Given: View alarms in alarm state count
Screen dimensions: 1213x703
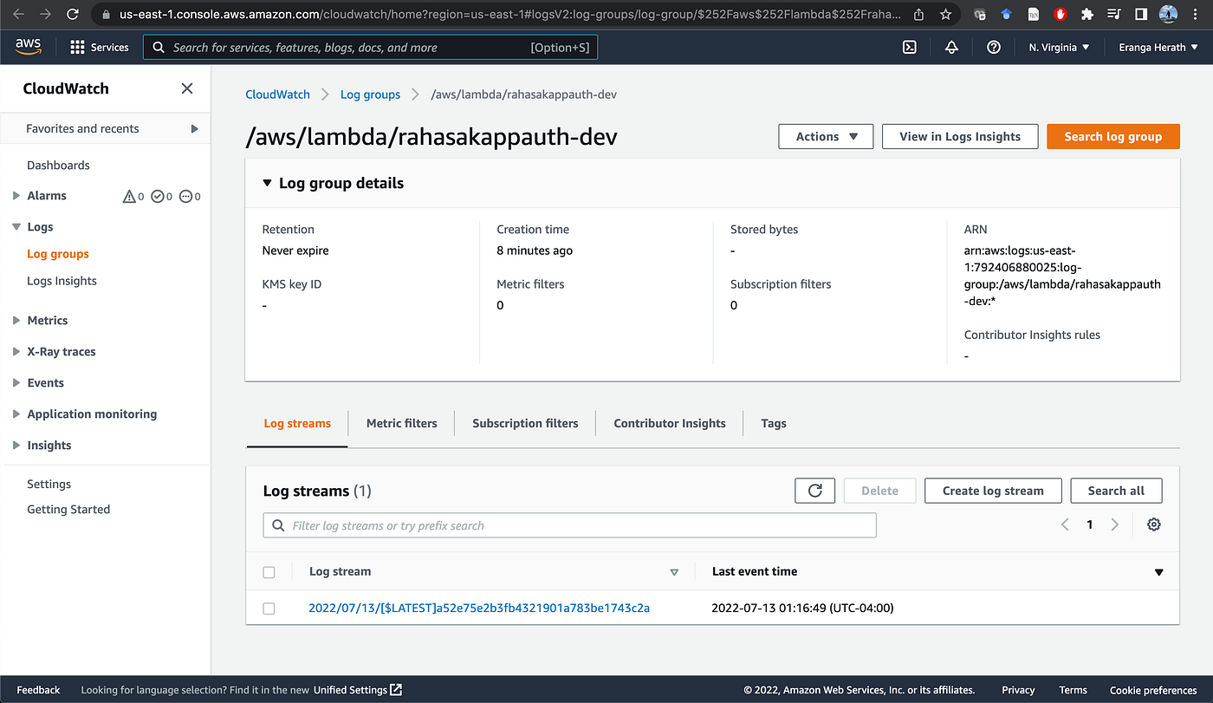Looking at the screenshot, I should [x=134, y=197].
